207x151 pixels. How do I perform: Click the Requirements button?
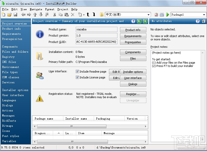[133, 36]
